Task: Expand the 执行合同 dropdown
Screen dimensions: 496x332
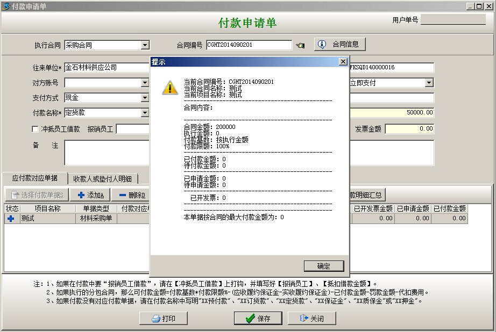Action: (x=145, y=45)
